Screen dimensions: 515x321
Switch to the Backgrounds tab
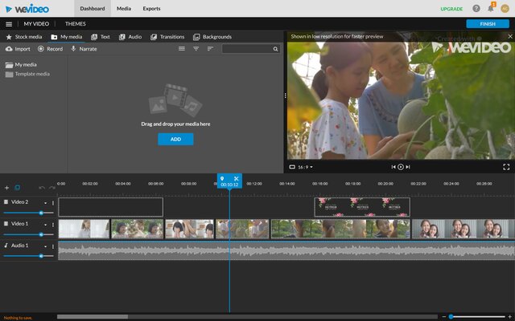tap(212, 37)
